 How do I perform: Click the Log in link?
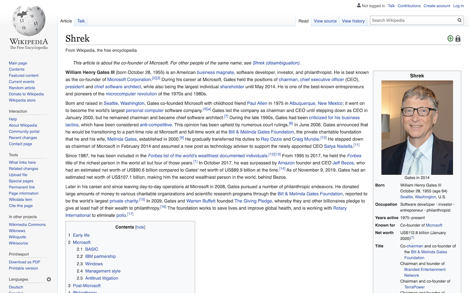(458, 6)
